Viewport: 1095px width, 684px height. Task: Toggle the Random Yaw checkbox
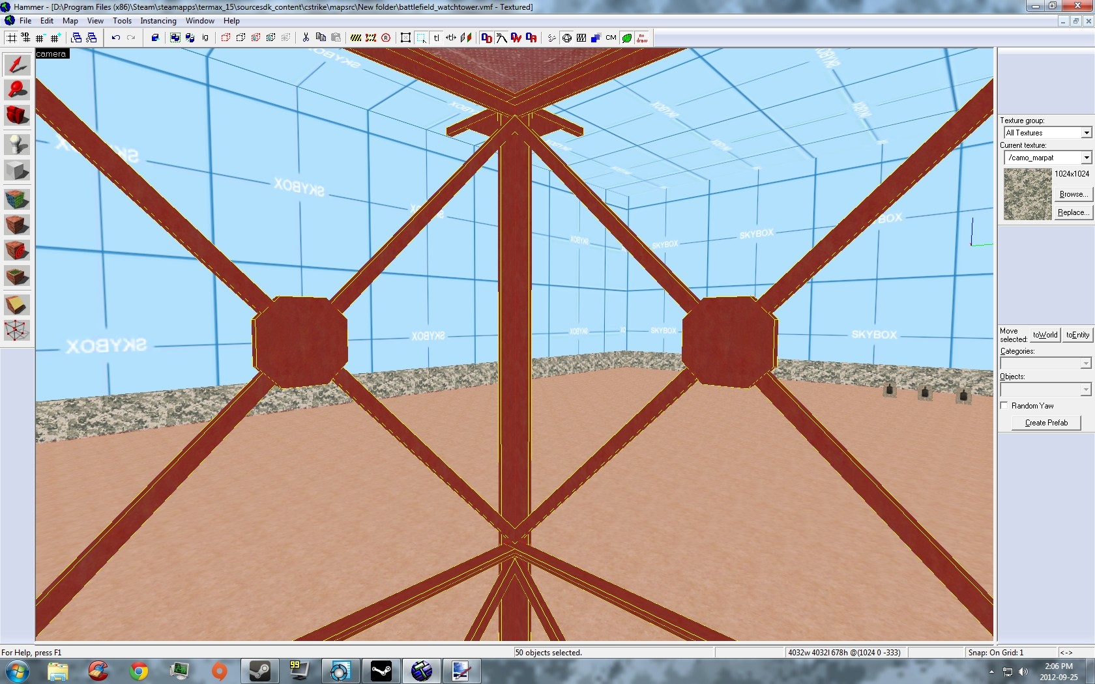[x=1004, y=405]
